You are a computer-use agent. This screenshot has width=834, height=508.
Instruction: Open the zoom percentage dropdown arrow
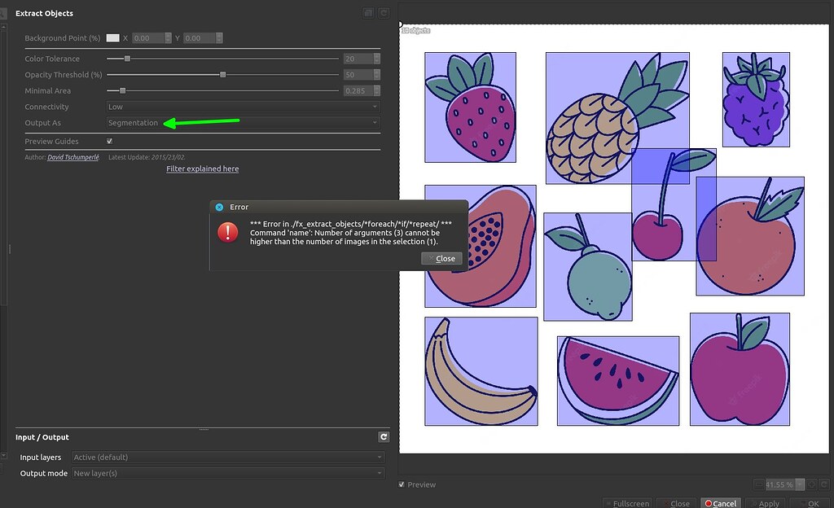[x=799, y=484]
